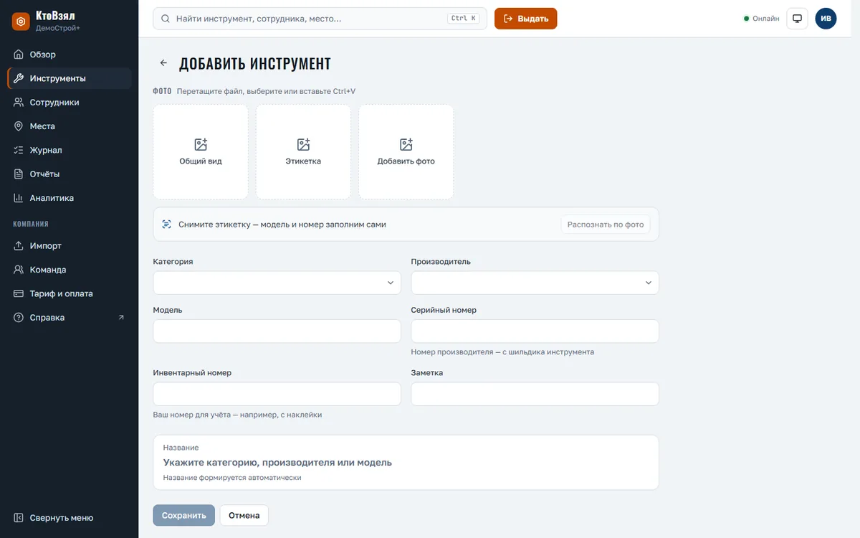This screenshot has width=860, height=538.
Task: Go to Команда settings
Action: [70, 270]
